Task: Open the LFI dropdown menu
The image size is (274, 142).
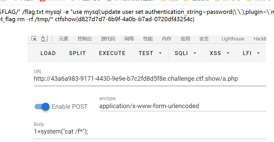Action: click(x=251, y=53)
